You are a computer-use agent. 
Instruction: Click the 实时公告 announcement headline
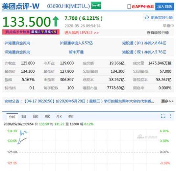(89, 101)
